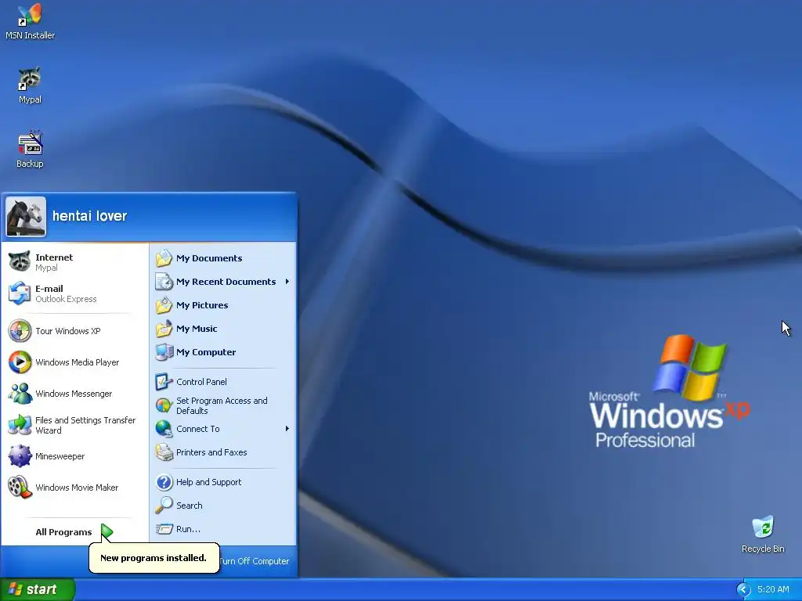Open My Computer monitor icon
The image size is (802, 601).
click(164, 352)
